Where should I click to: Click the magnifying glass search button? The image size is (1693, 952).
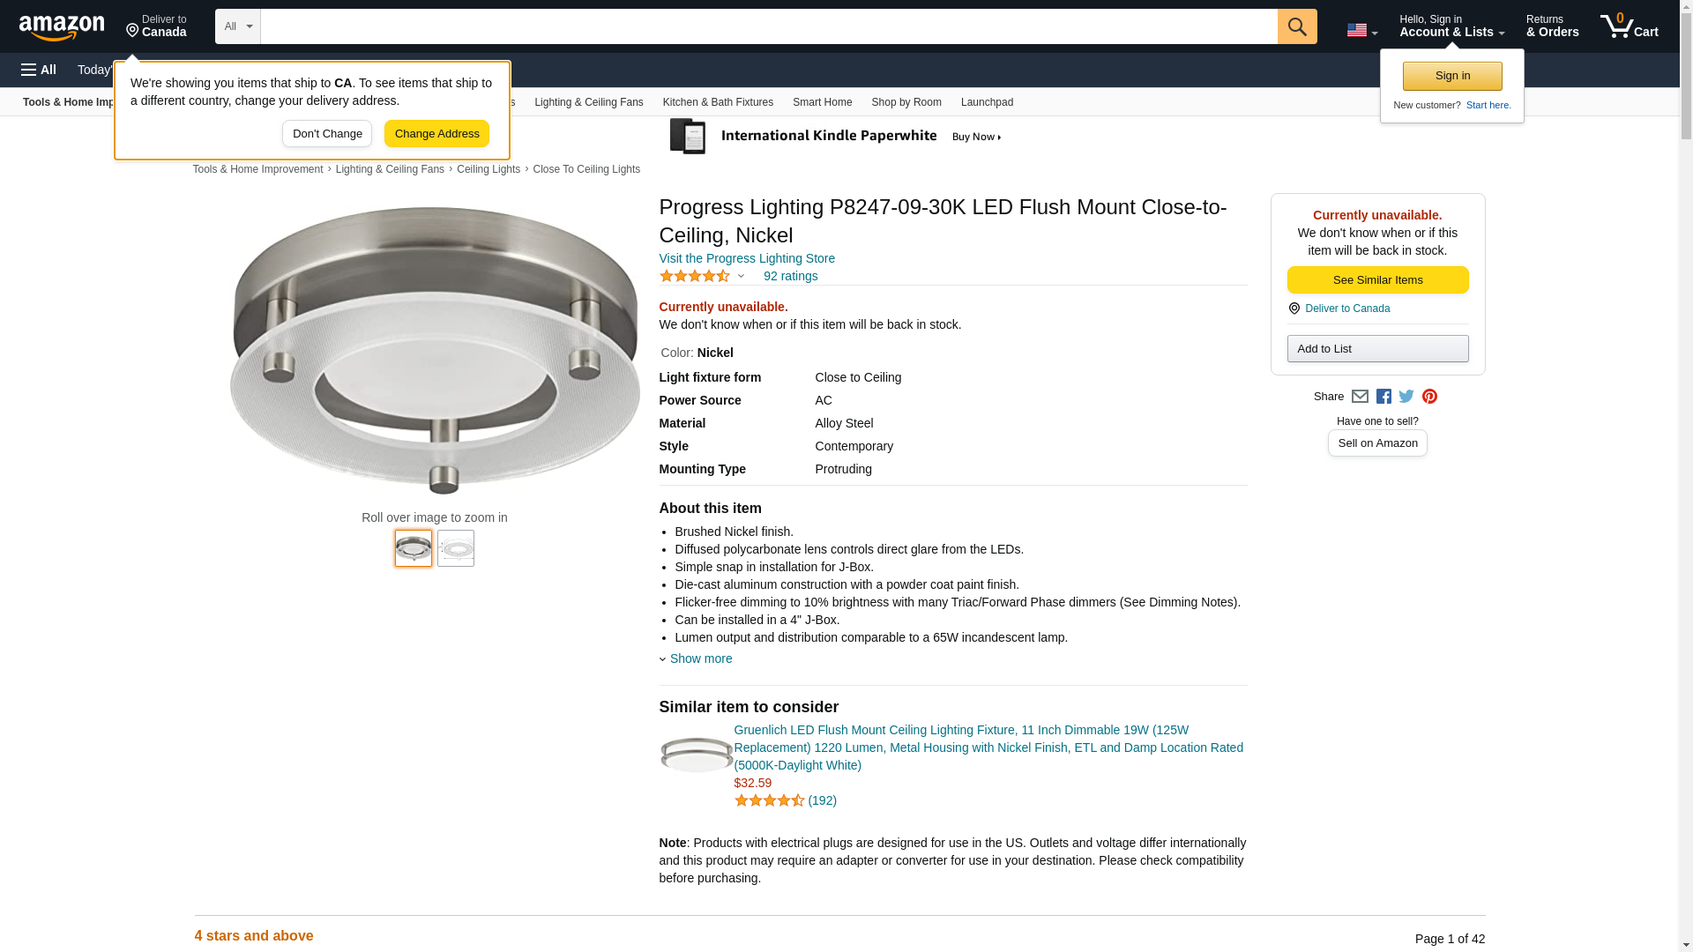(1296, 26)
